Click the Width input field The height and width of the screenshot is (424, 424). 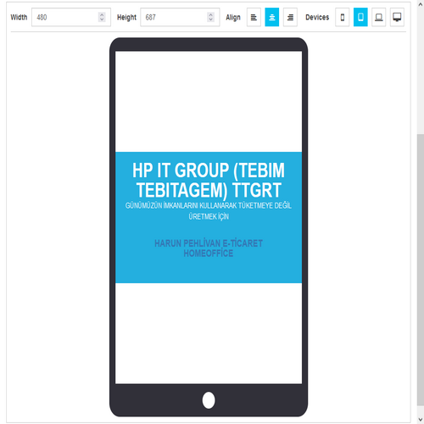[x=71, y=17]
